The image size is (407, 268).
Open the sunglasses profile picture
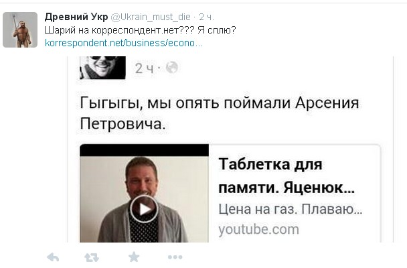click(102, 68)
